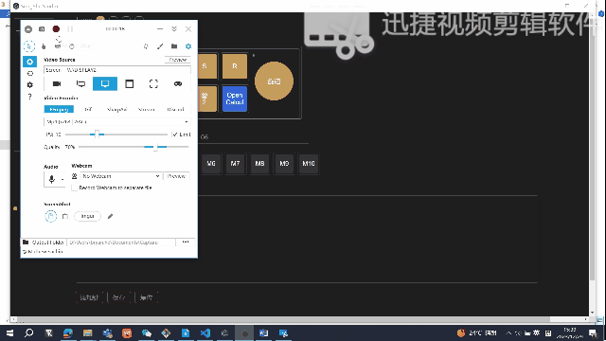The image size is (606, 341).
Task: Adjust the FPS slider handle
Action: tap(97, 135)
